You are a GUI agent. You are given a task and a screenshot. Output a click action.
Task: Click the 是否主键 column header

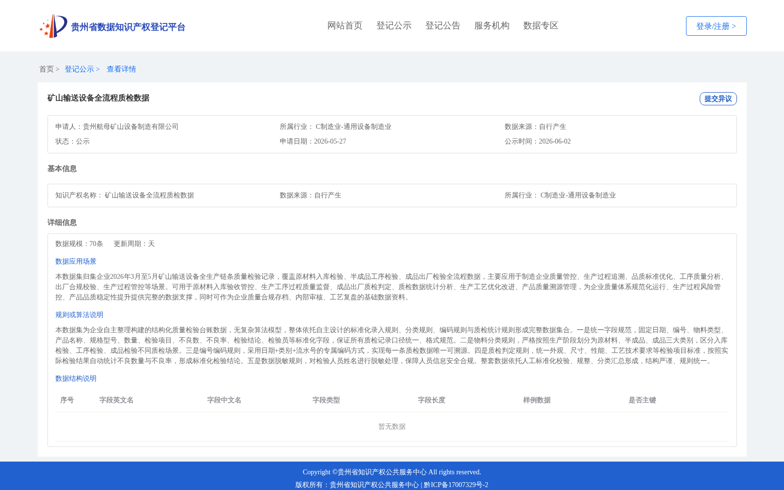pyautogui.click(x=642, y=400)
